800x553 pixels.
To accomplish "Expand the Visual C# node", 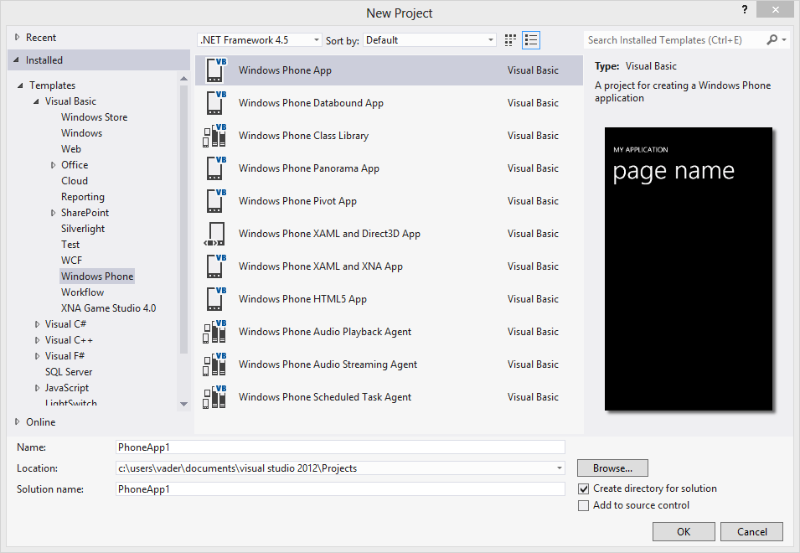I will tap(37, 324).
